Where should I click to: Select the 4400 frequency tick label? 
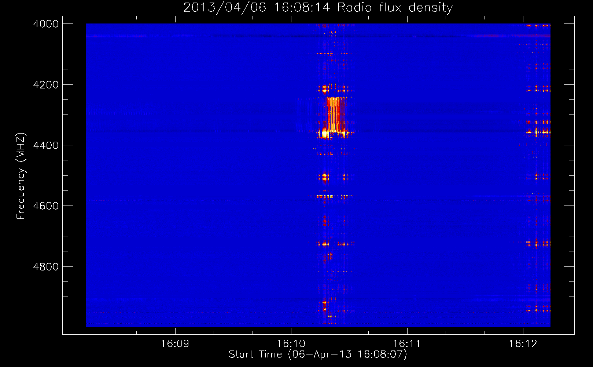(46, 145)
